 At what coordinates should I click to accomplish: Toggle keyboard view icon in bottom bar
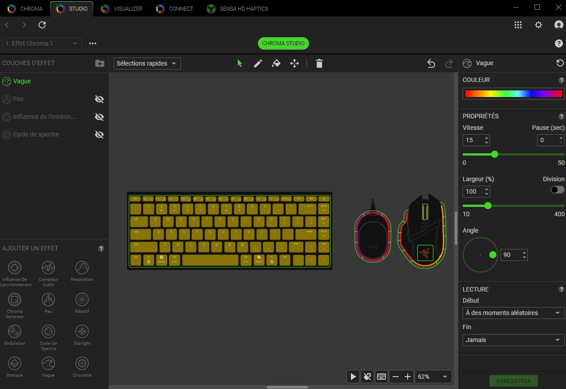381,377
